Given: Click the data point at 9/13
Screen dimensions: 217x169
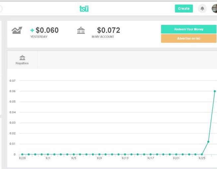Looking at the screenshot, I should click(x=125, y=154).
